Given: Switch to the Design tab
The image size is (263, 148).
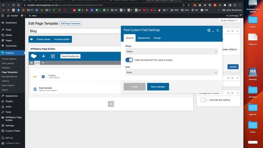Looking at the screenshot, I should (157, 38).
